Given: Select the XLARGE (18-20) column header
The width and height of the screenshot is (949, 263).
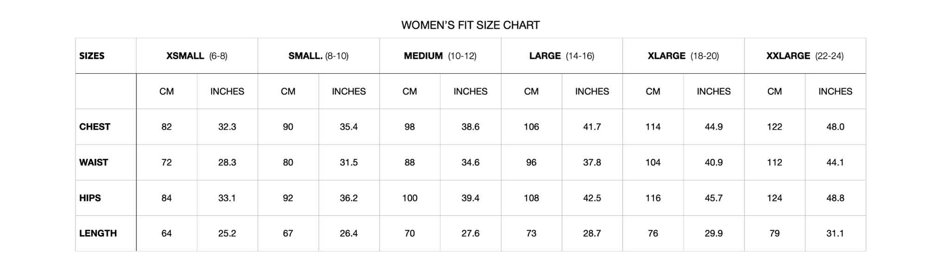Looking at the screenshot, I should point(683,56).
